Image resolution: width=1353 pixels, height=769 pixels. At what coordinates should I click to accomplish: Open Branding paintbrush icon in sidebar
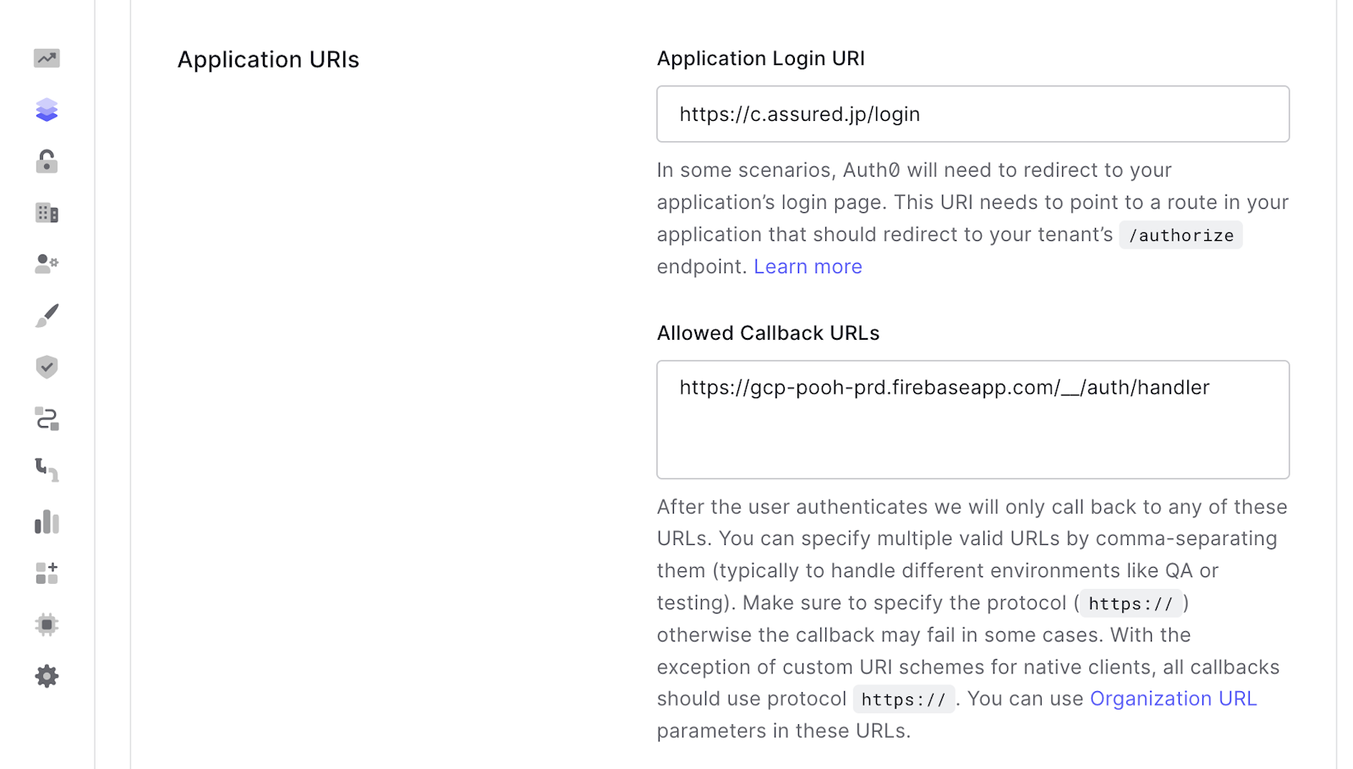(x=47, y=315)
